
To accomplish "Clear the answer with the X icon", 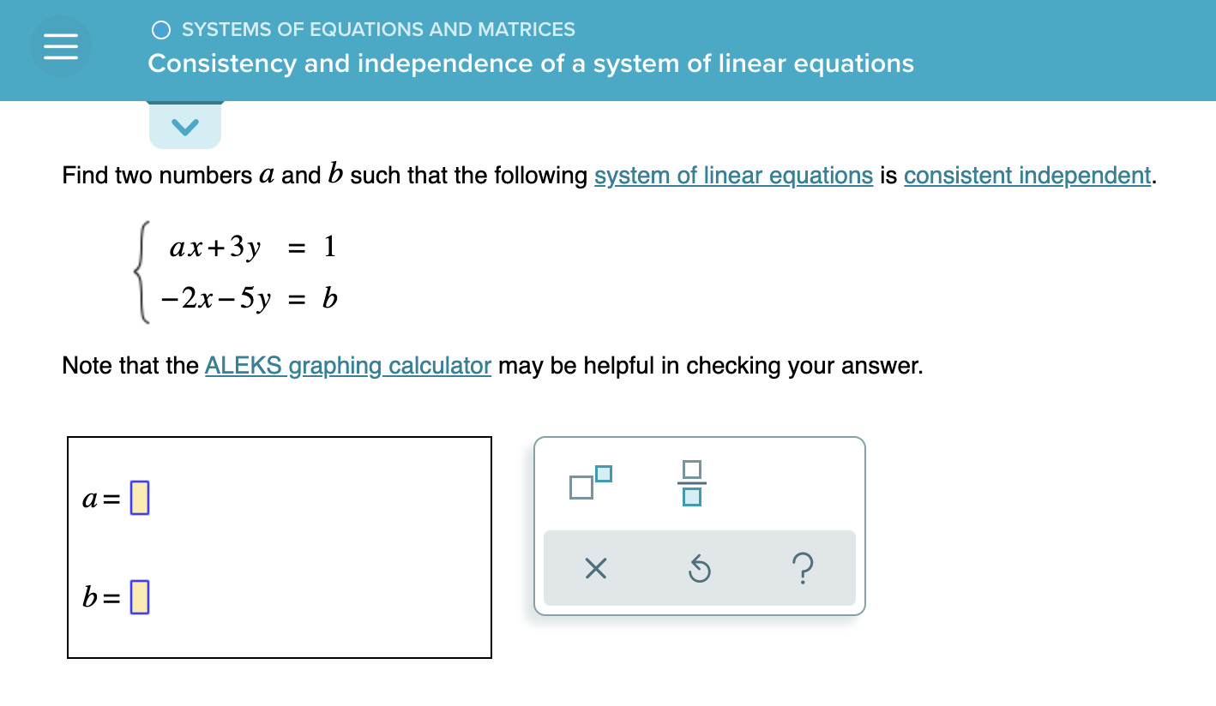I will point(596,568).
